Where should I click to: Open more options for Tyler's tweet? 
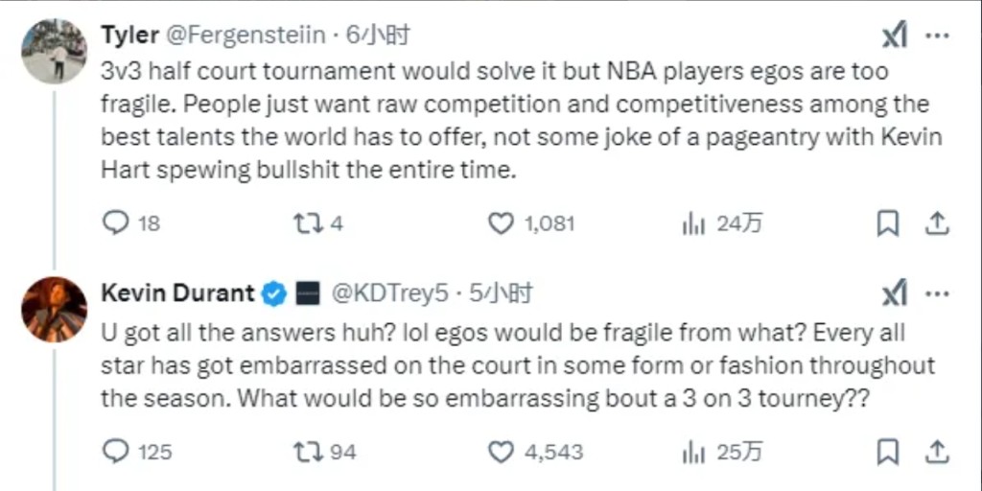[938, 36]
